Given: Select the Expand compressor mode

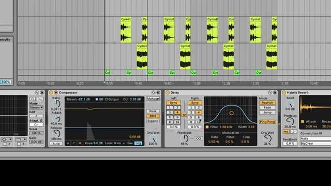Looking at the screenshot, I should point(153,121).
